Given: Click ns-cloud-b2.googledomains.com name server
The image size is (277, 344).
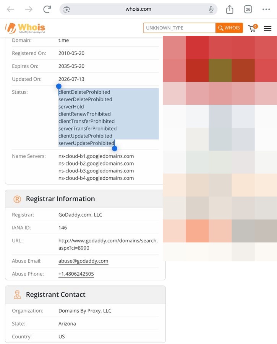Looking at the screenshot, I should click(96, 164).
